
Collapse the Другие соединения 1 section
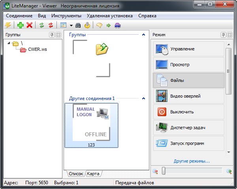[143, 98]
